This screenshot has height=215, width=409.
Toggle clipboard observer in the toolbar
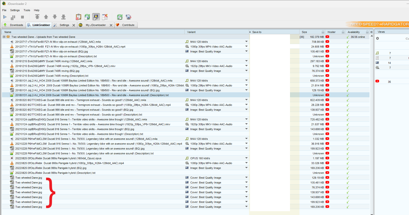pos(78,17)
